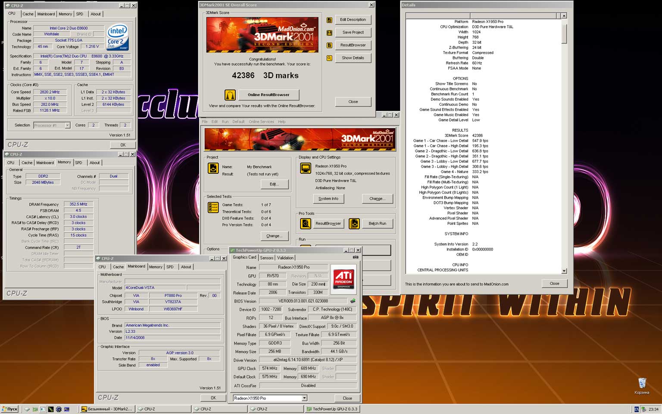The width and height of the screenshot is (662, 414).
Task: Click the Show Details magnifier icon
Action: point(329,58)
